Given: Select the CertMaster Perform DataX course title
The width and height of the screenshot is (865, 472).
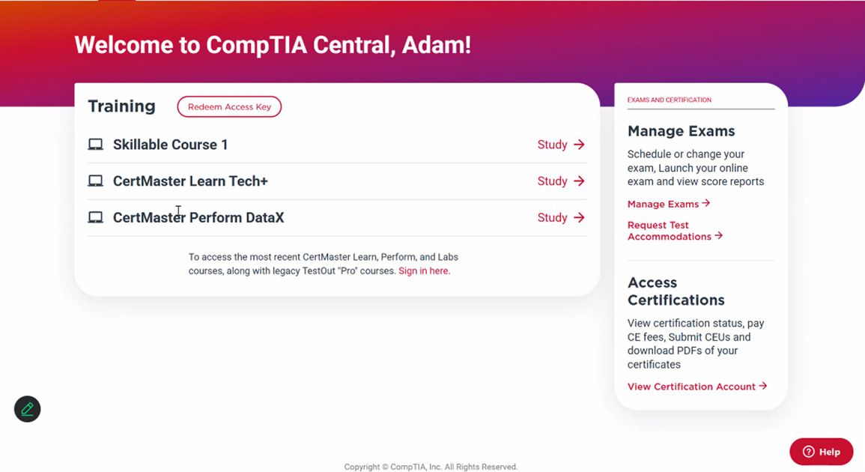Looking at the screenshot, I should point(198,217).
